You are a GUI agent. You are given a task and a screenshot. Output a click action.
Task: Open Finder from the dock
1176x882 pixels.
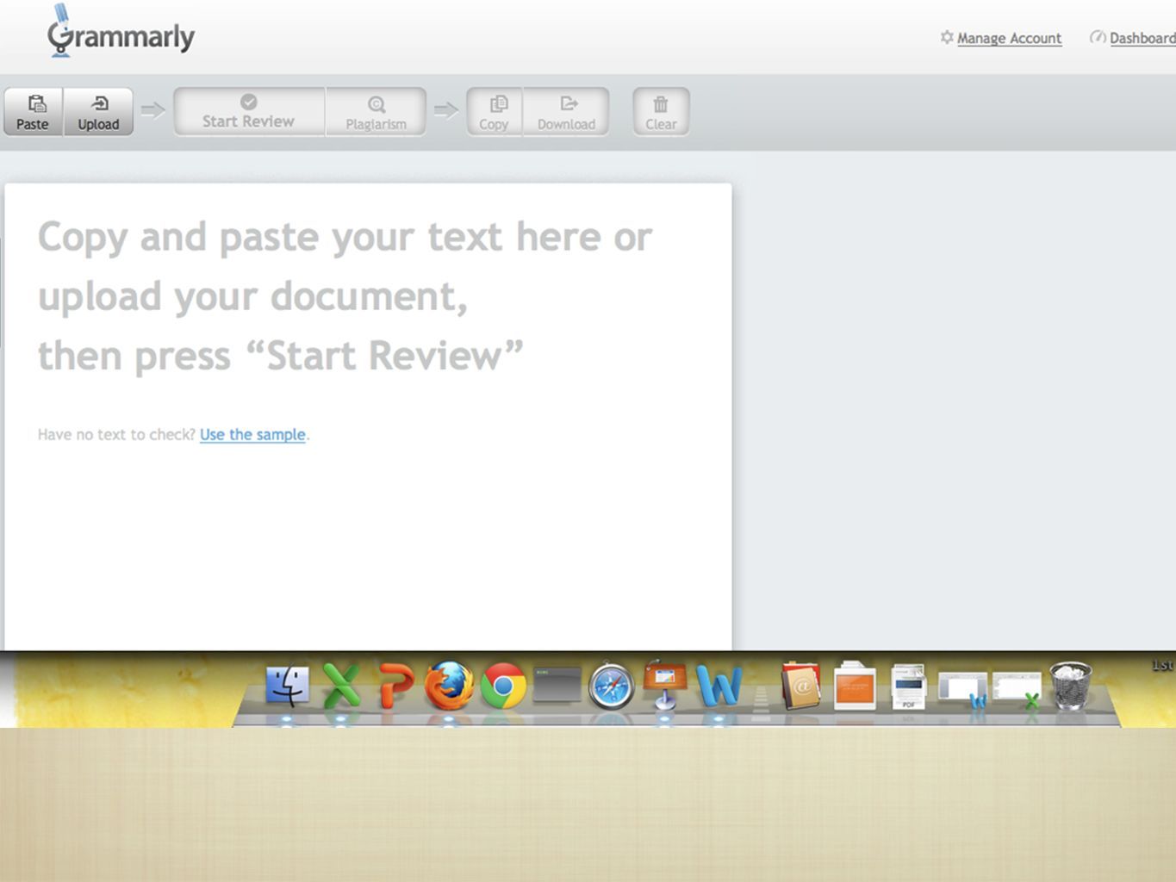tap(287, 686)
